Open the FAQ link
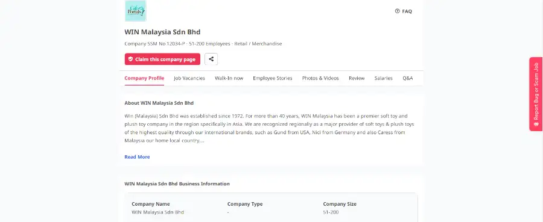 click(404, 11)
